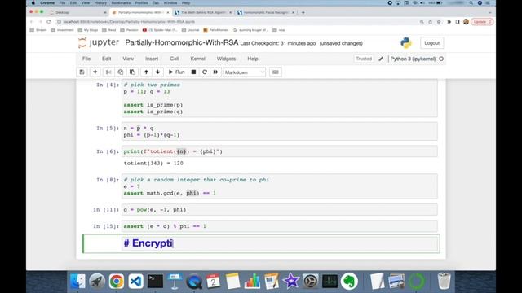
Task: Move the selected cell up
Action: click(146, 72)
